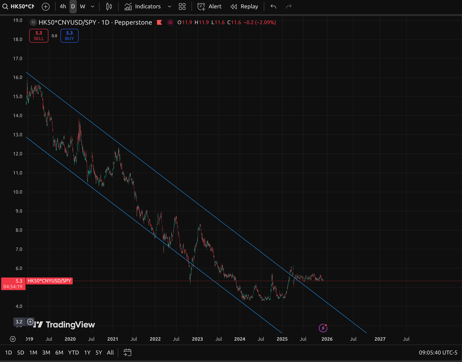
Task: Click the red flag color marker next to symbol
Action: coord(159,22)
